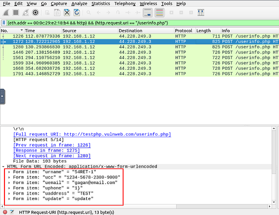Click the reload capture file icon
The width and height of the screenshot is (279, 215).
point(77,12)
